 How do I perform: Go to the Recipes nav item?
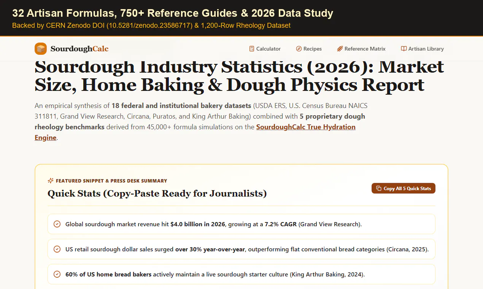click(x=309, y=49)
